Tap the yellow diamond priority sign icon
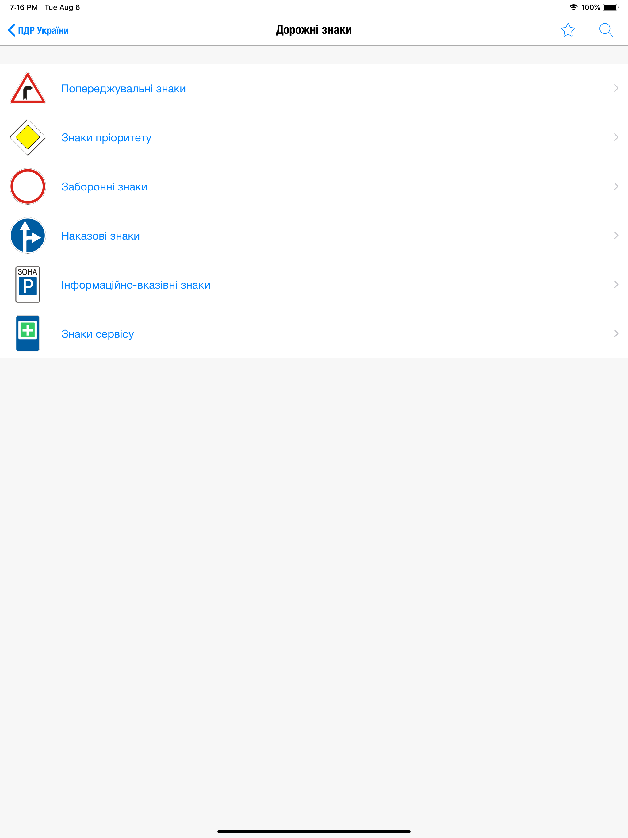The image size is (628, 838). (x=28, y=137)
